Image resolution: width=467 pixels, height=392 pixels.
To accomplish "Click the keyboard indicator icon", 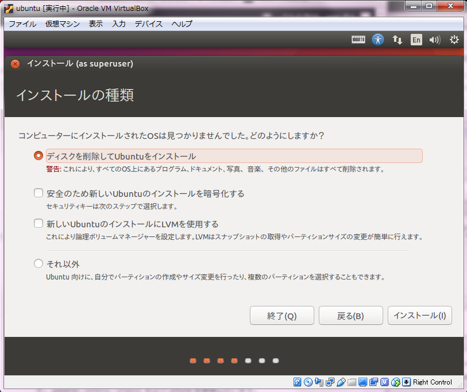I will 358,40.
